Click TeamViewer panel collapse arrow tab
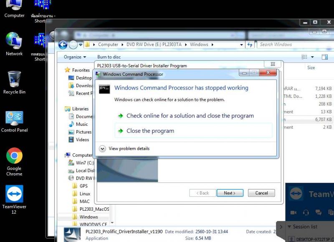This screenshot has height=242, width=334. click(281, 227)
